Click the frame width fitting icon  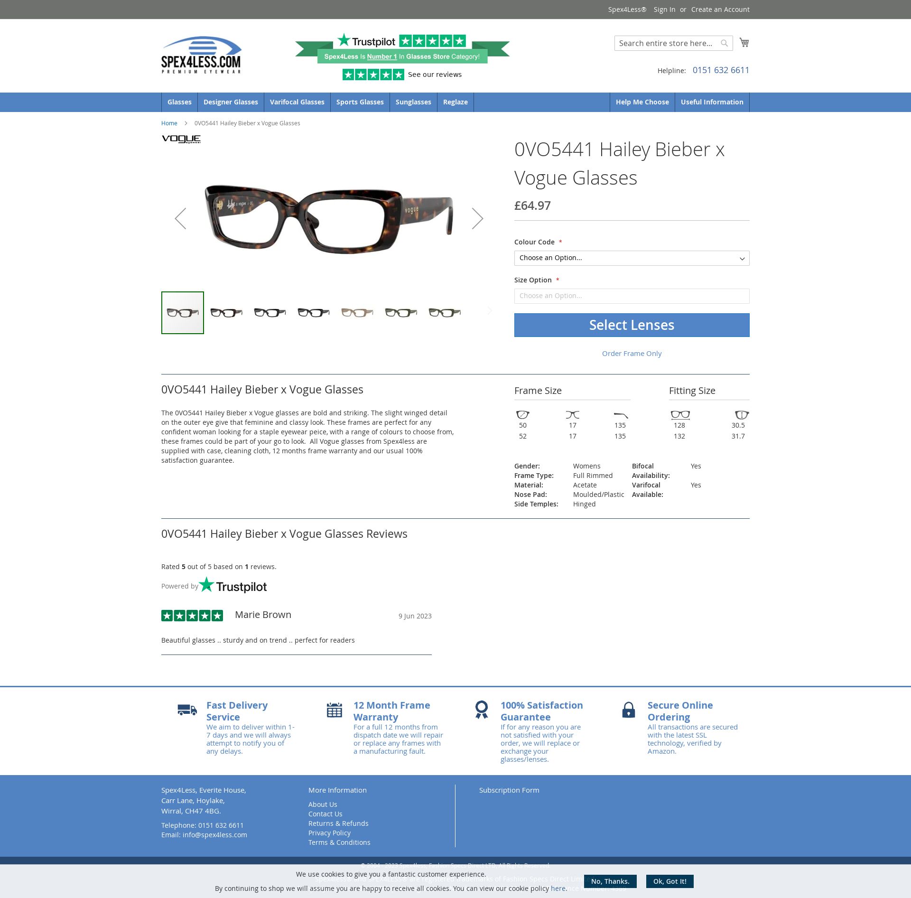point(680,415)
